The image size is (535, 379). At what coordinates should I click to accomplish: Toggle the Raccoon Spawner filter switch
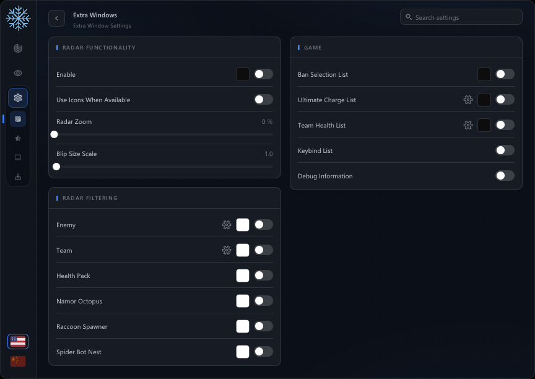[x=263, y=326]
